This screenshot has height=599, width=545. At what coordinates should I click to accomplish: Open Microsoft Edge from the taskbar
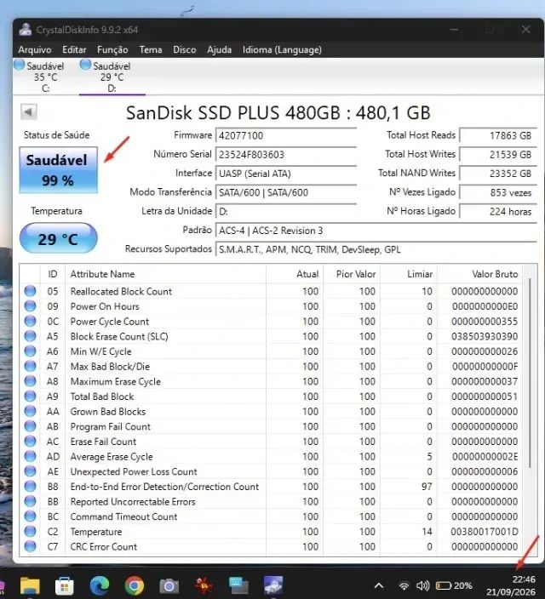coord(100,585)
